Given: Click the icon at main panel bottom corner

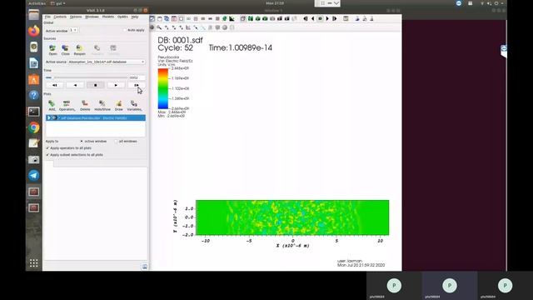Looking at the screenshot, I should [x=144, y=267].
